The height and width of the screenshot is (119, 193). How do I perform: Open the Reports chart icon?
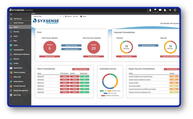11,59
